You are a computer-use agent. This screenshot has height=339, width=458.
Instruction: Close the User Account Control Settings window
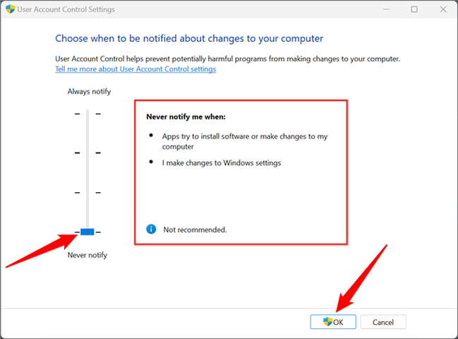click(x=443, y=9)
